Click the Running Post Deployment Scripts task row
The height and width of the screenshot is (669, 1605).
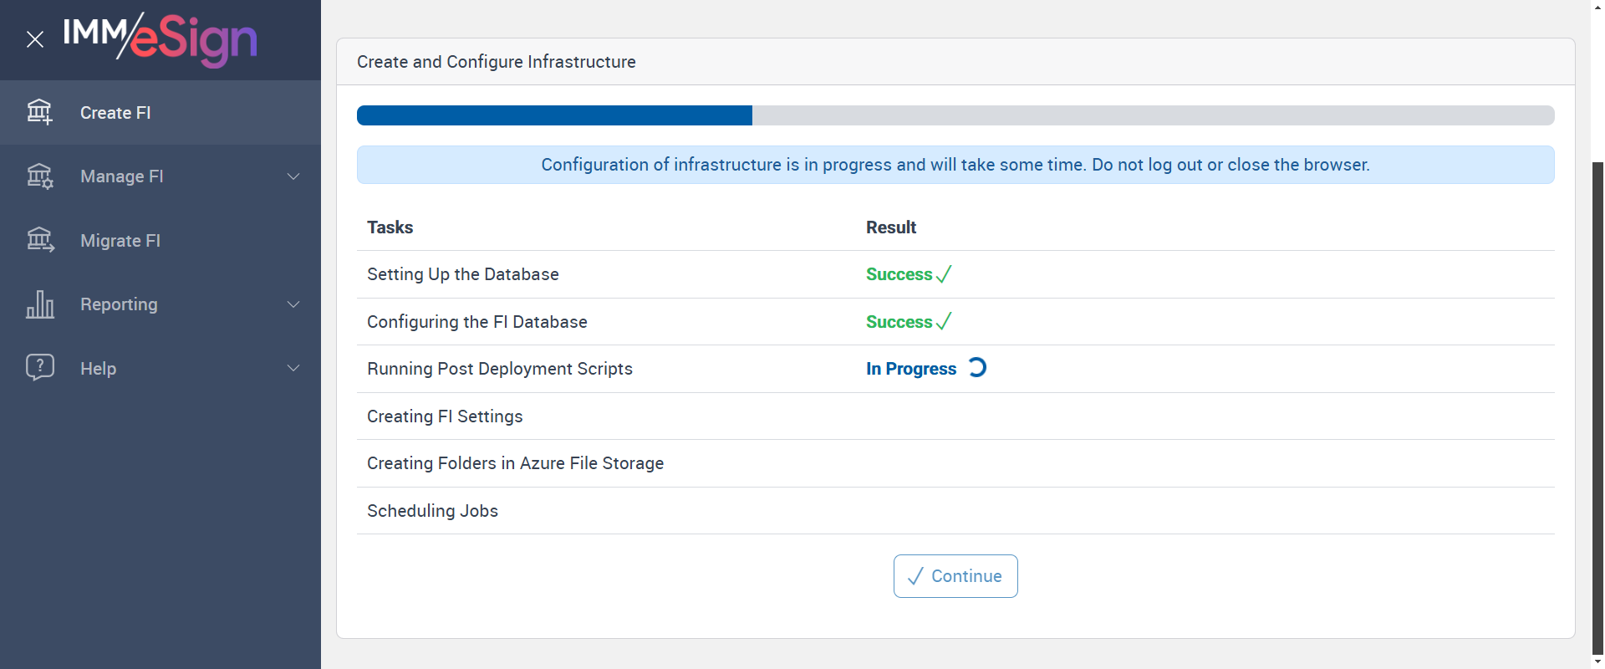click(500, 369)
